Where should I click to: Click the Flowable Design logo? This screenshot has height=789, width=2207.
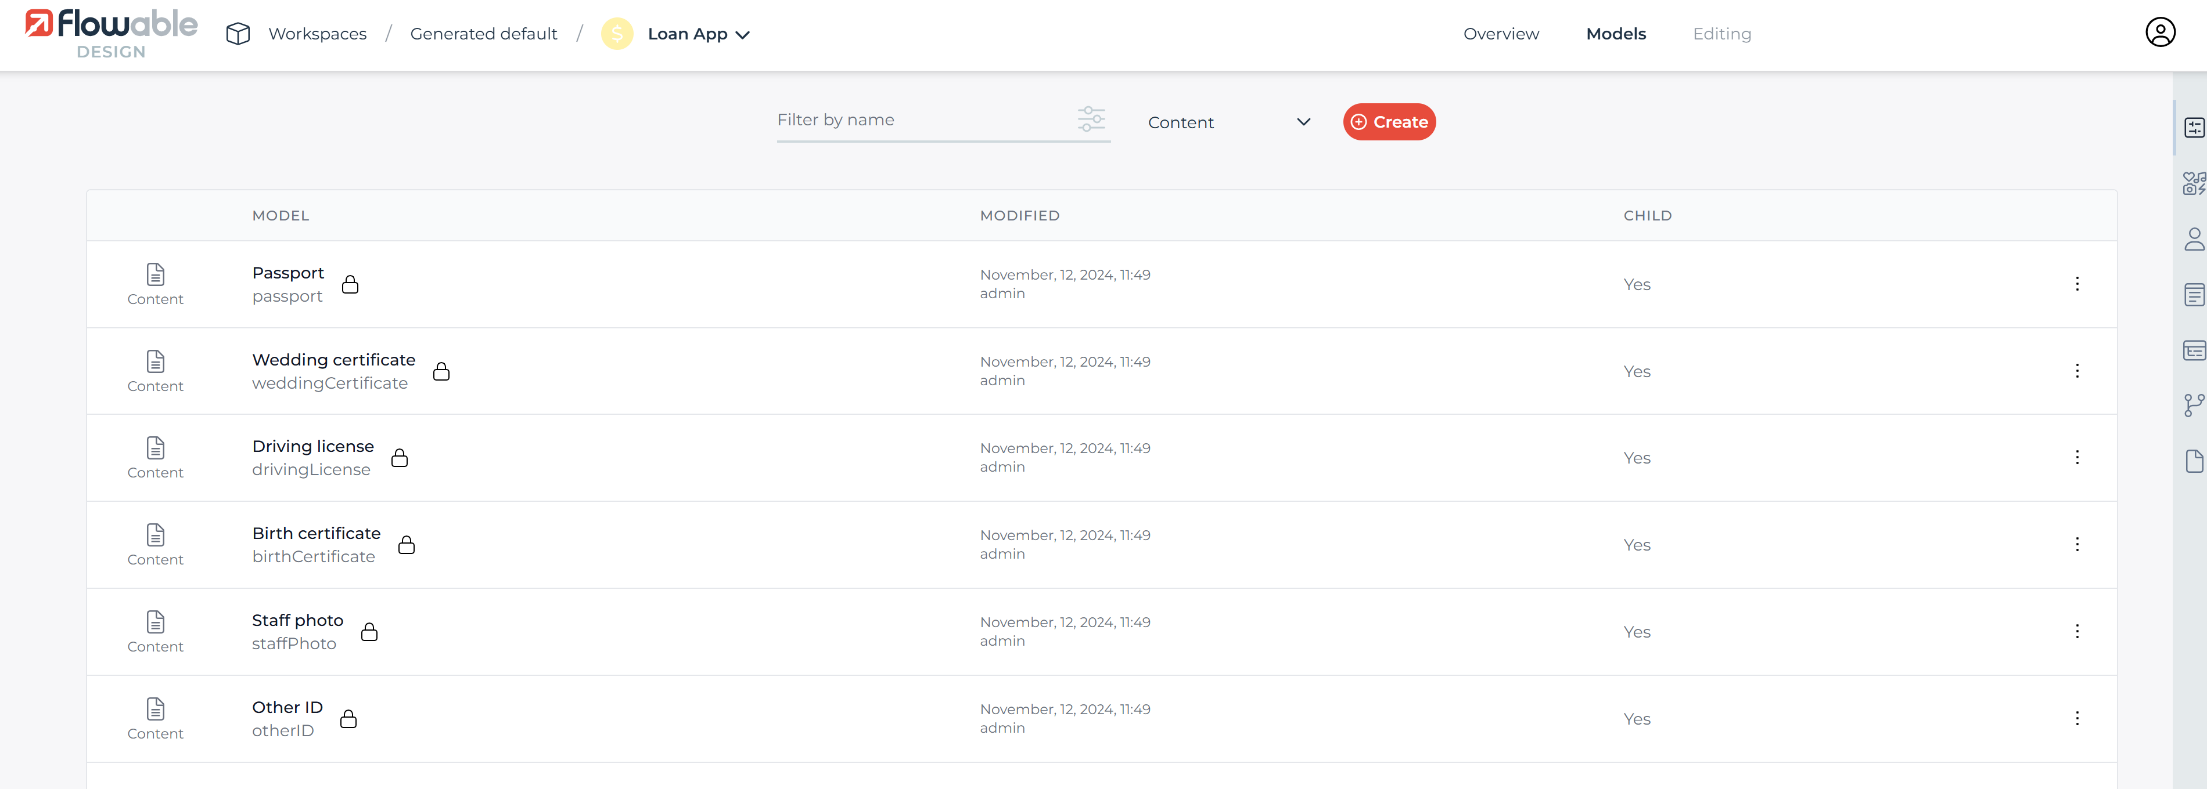(112, 34)
